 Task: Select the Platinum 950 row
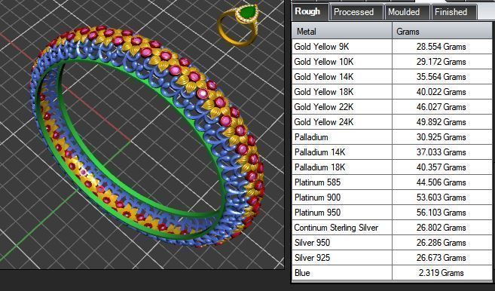tap(393, 213)
